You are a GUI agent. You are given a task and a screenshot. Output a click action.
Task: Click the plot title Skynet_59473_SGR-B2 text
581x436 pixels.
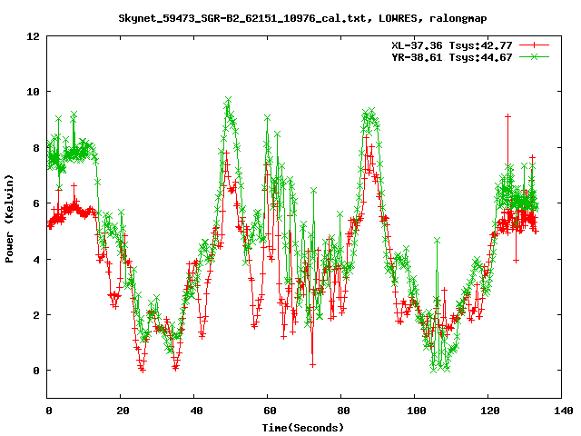pyautogui.click(x=302, y=18)
